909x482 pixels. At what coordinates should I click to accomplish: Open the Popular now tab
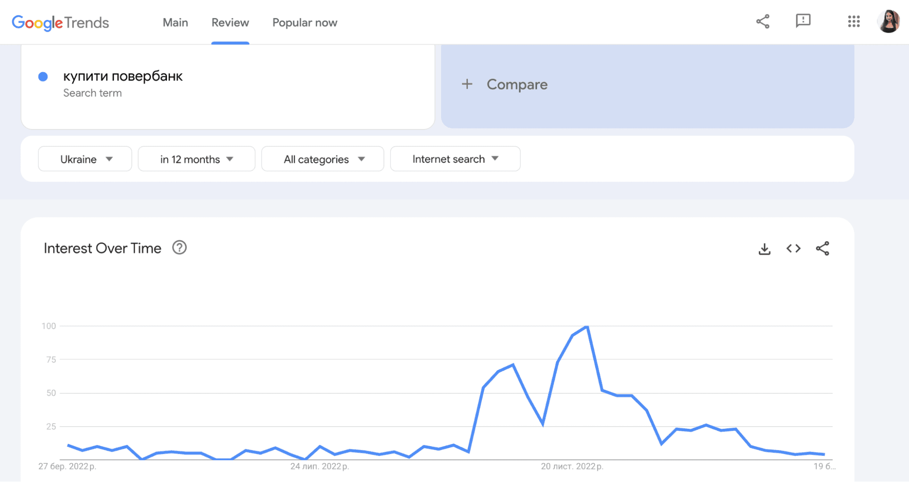pyautogui.click(x=304, y=22)
